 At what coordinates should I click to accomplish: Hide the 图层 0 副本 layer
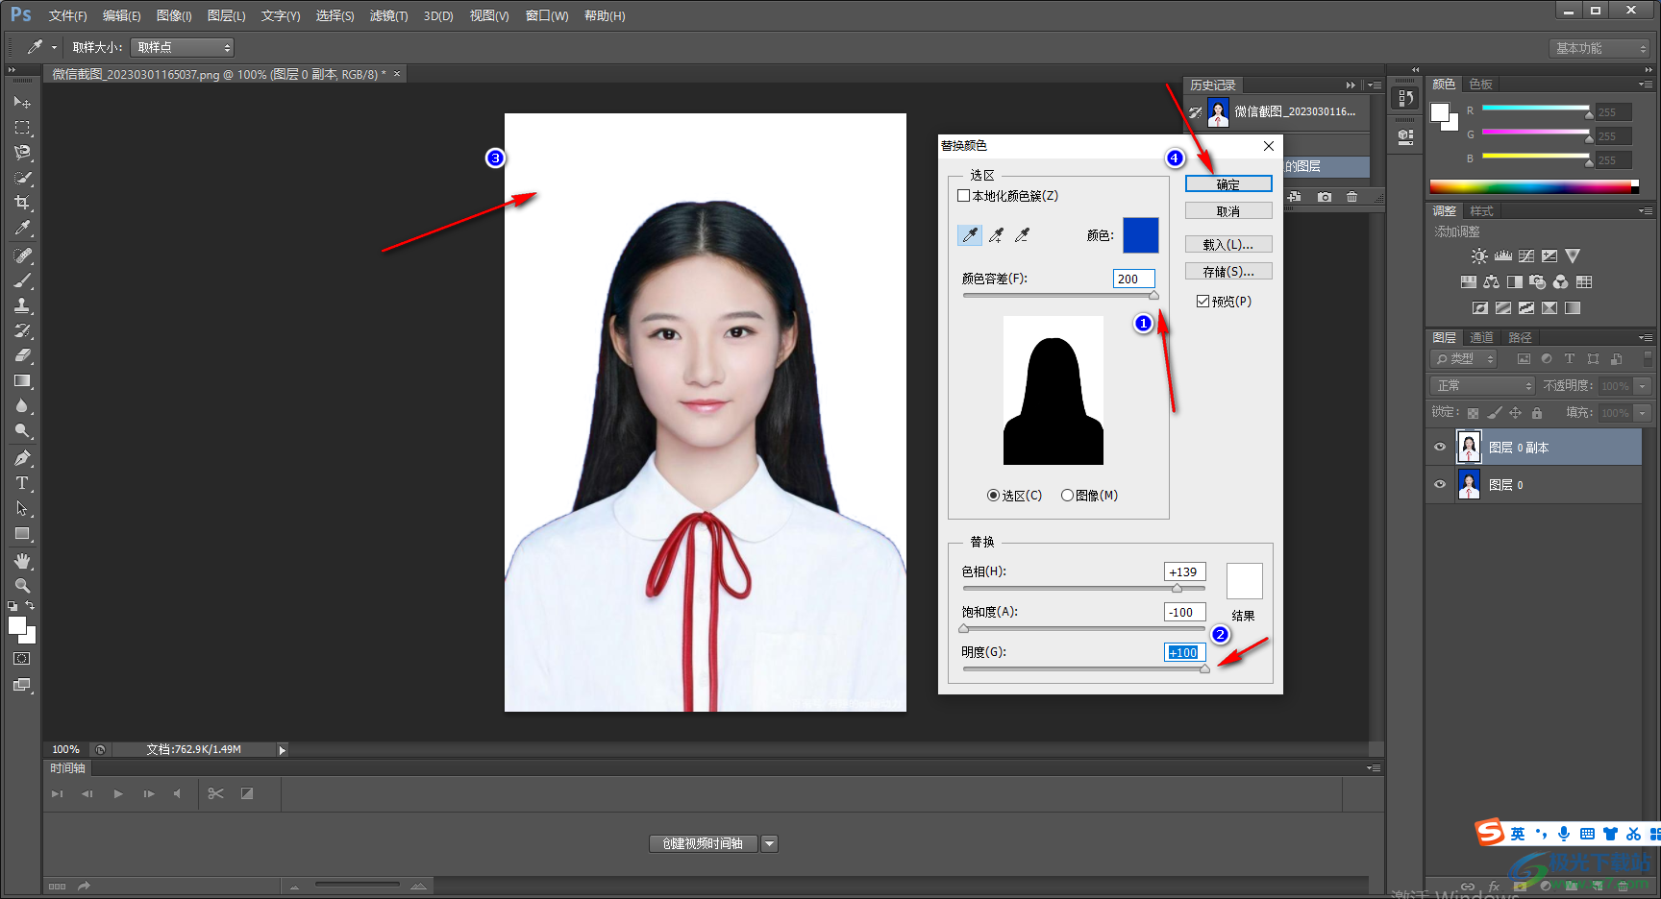tap(1440, 448)
